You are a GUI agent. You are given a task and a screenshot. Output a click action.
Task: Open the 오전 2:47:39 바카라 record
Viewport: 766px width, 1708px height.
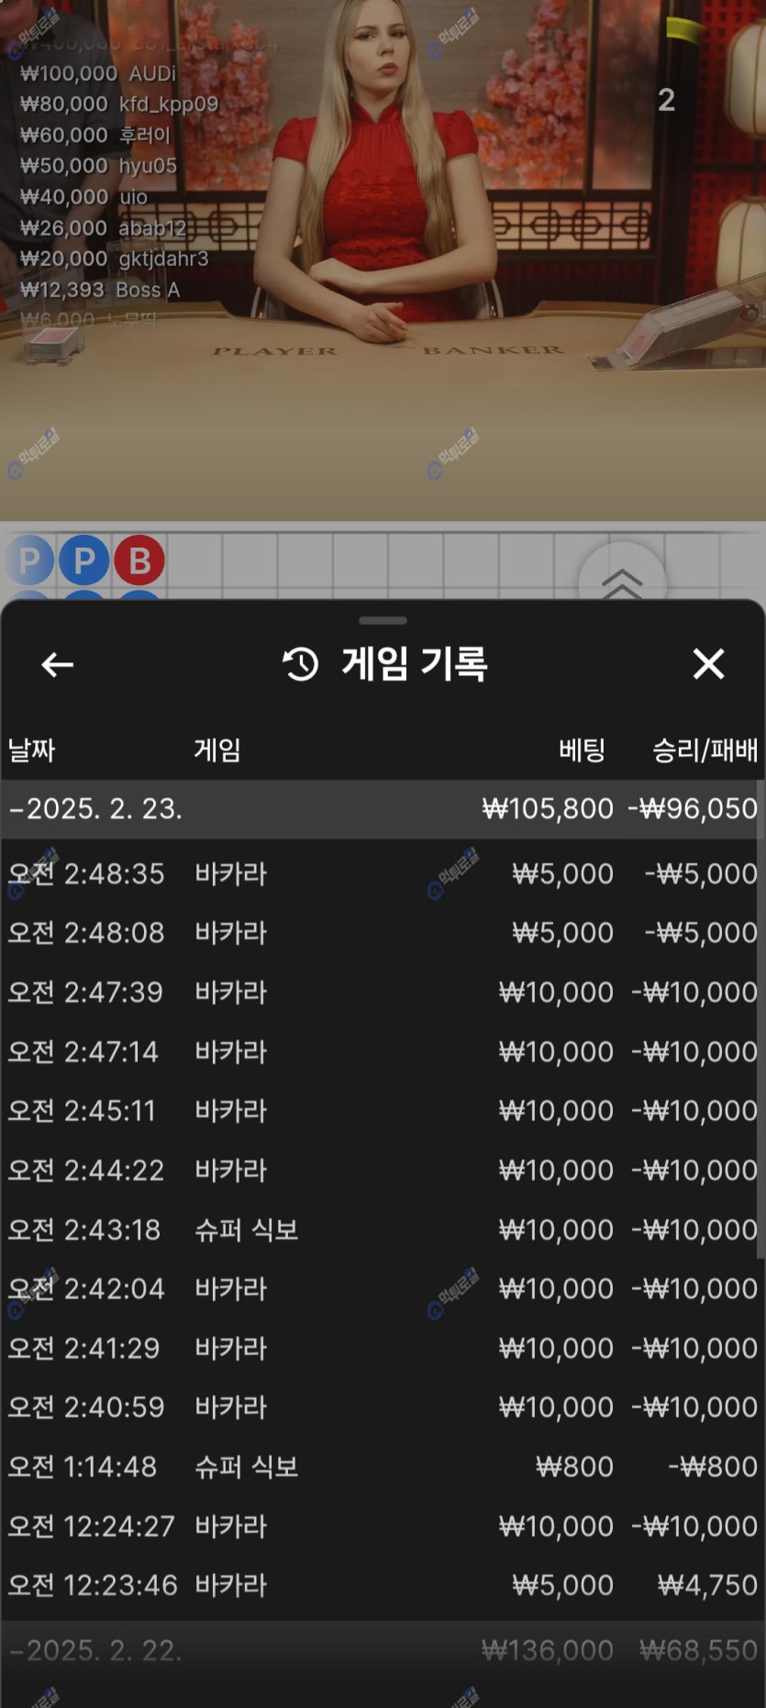[383, 993]
